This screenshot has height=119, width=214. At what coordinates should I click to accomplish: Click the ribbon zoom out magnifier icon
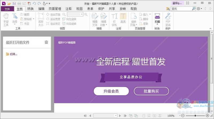pos(64,14)
